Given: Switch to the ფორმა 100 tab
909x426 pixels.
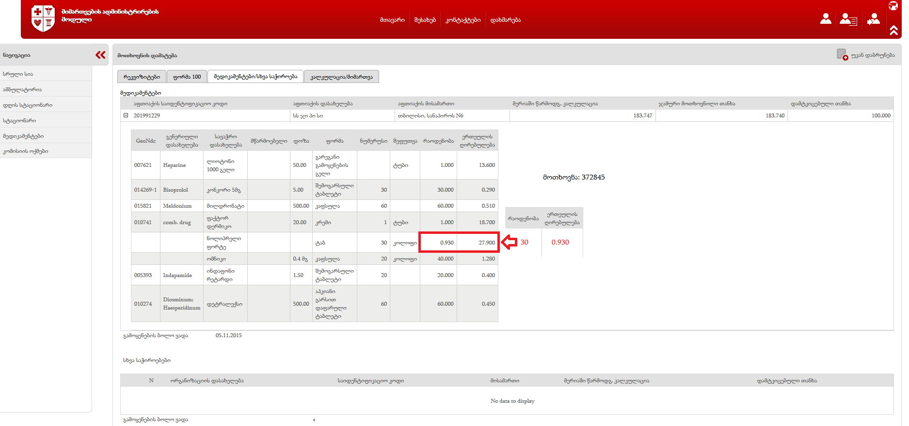Looking at the screenshot, I should 187,77.
